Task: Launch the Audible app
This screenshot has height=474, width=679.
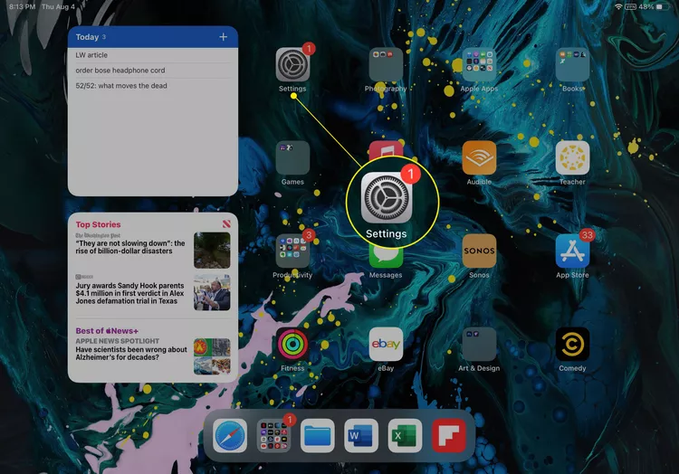Action: pos(479,158)
